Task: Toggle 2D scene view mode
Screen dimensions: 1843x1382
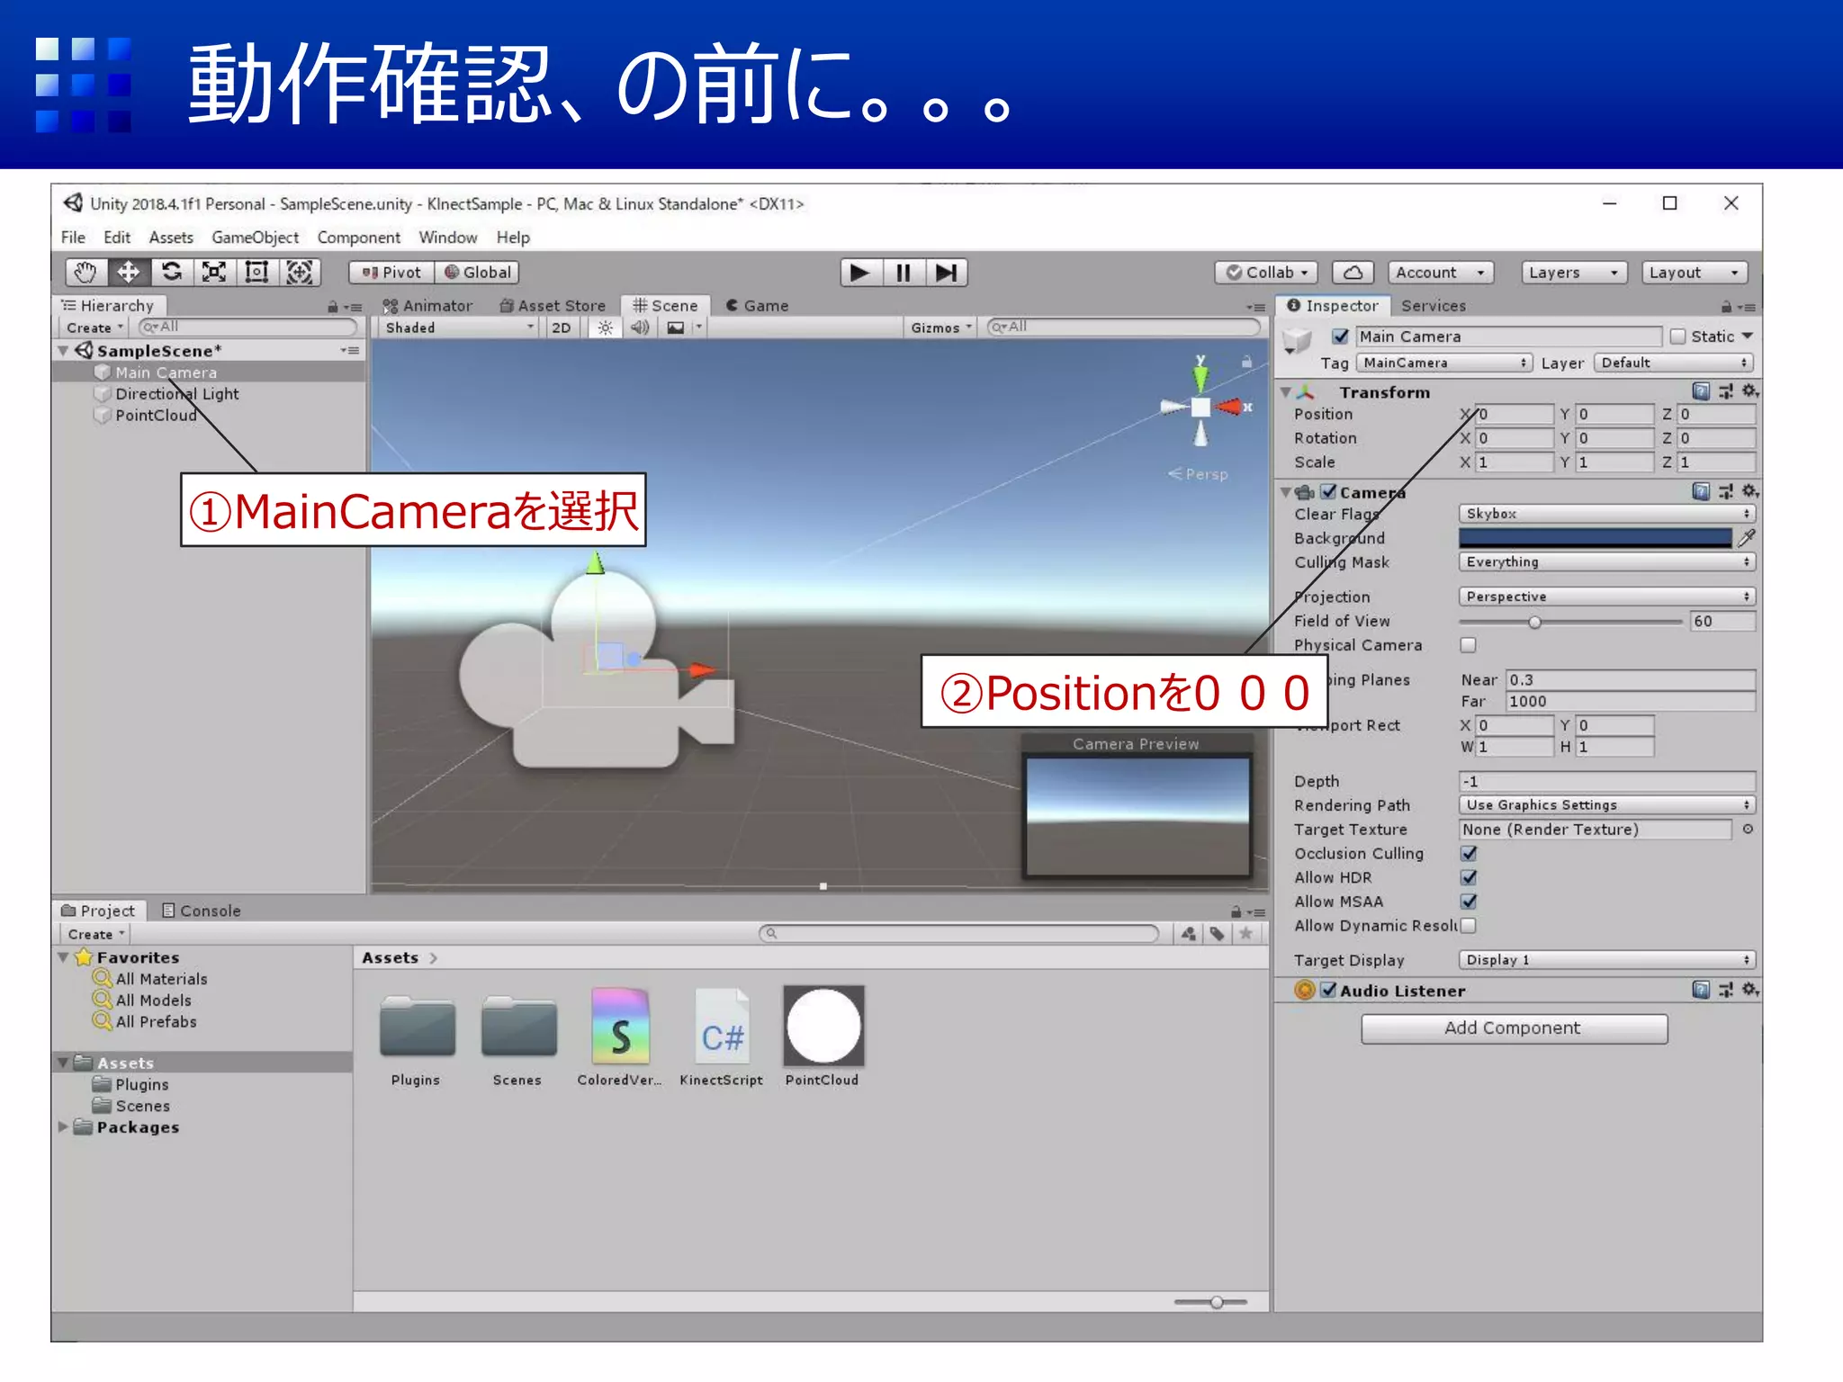Action: click(562, 328)
